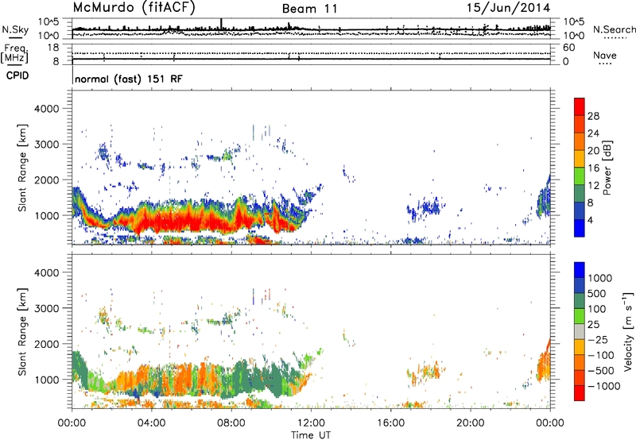Click the Power colorbar segment between 24 and 28

[580, 125]
